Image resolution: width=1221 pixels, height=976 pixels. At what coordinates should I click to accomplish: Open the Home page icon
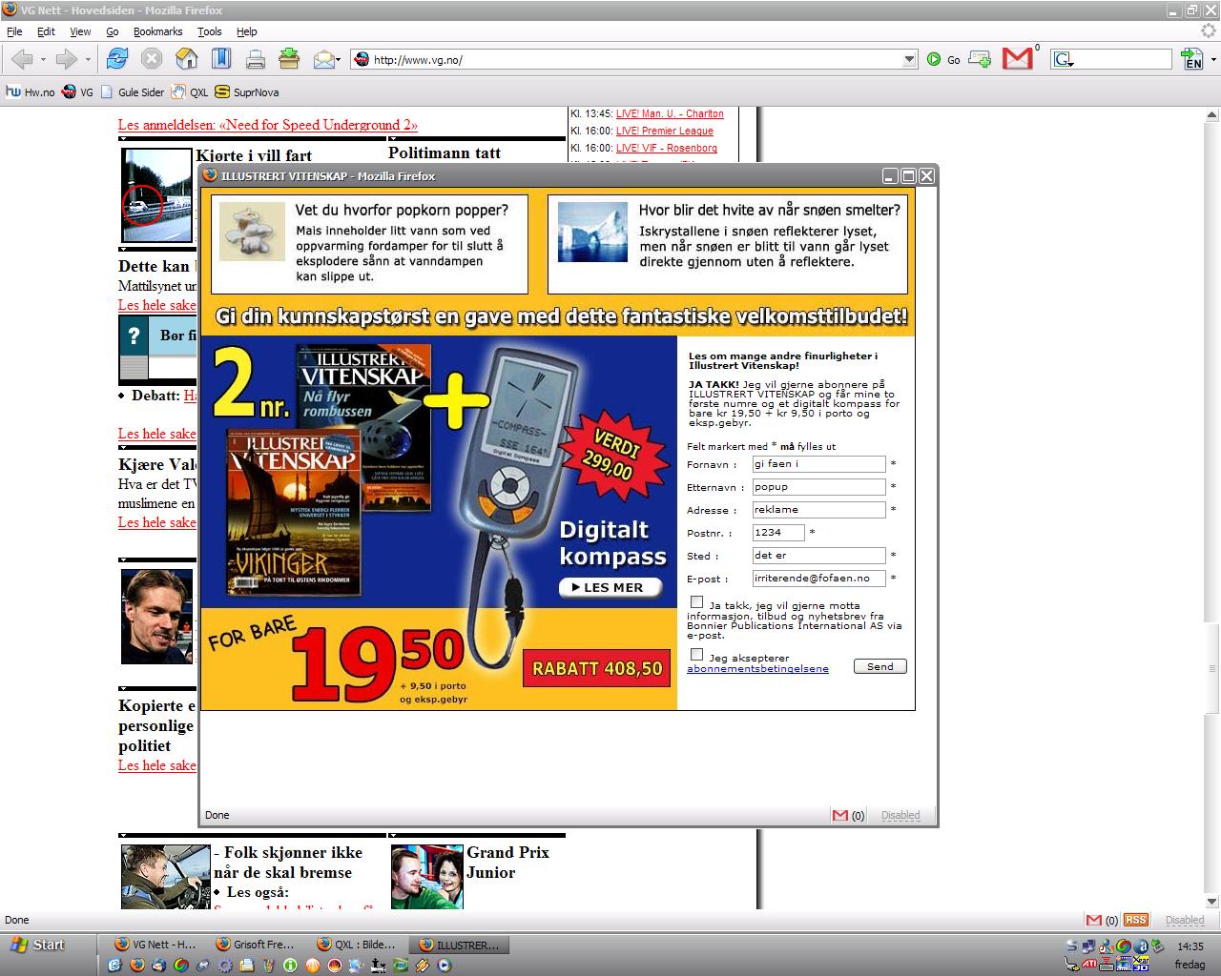point(187,59)
